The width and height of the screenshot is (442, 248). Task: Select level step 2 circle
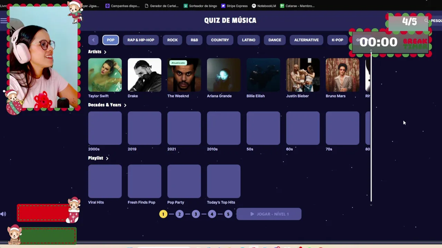tap(179, 214)
